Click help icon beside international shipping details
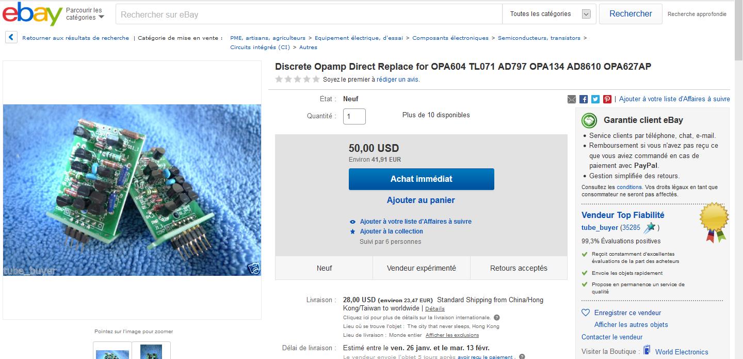This screenshot has width=743, height=359. click(x=496, y=318)
